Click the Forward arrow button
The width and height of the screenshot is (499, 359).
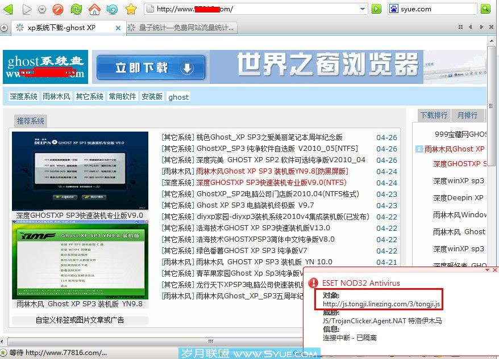(x=27, y=9)
